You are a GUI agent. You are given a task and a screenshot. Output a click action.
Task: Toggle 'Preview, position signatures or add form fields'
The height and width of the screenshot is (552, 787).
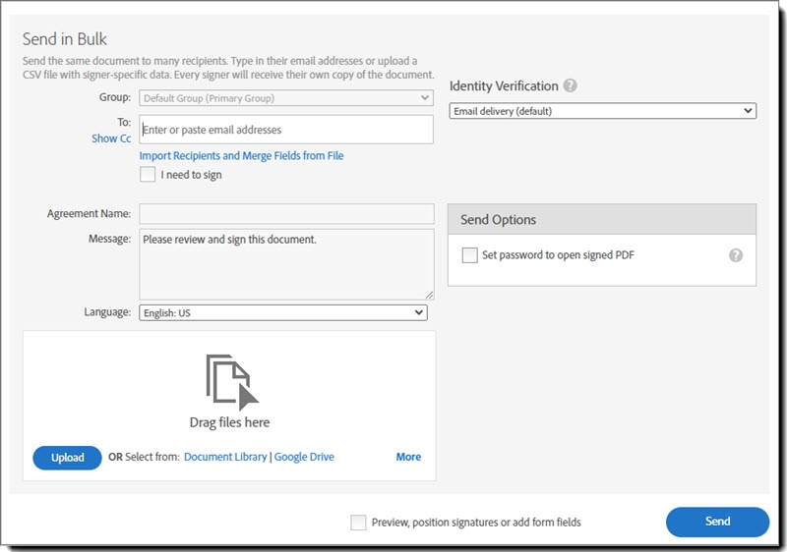(x=358, y=523)
